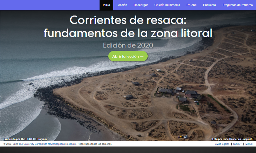
Task: Go to the Descargar page
Action: pos(141,5)
